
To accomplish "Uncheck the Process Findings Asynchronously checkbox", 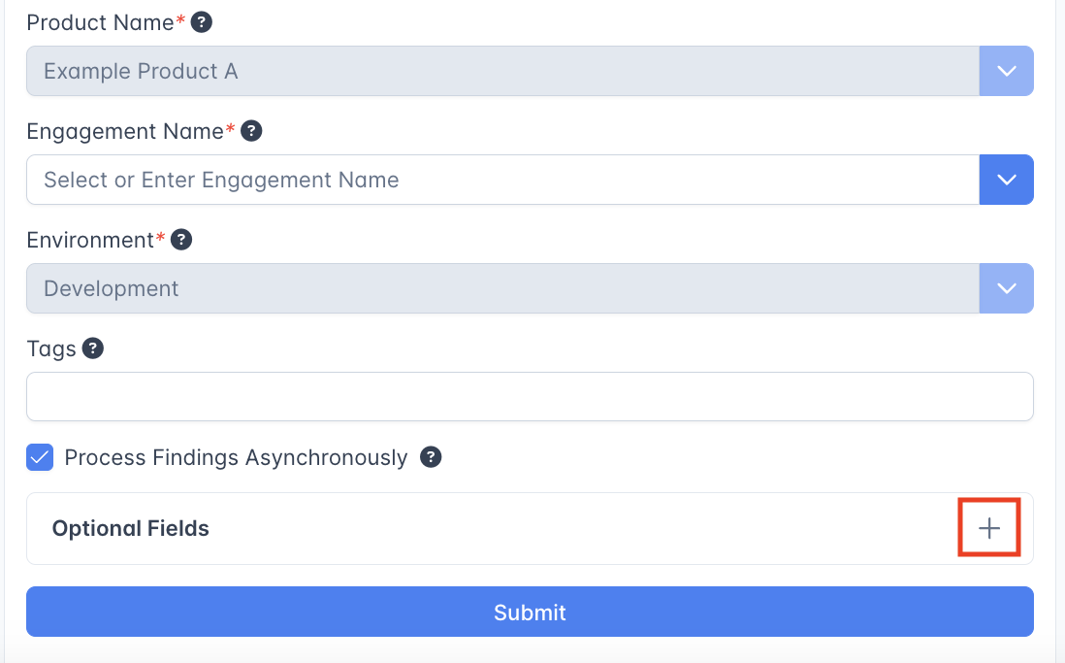I will pos(40,457).
